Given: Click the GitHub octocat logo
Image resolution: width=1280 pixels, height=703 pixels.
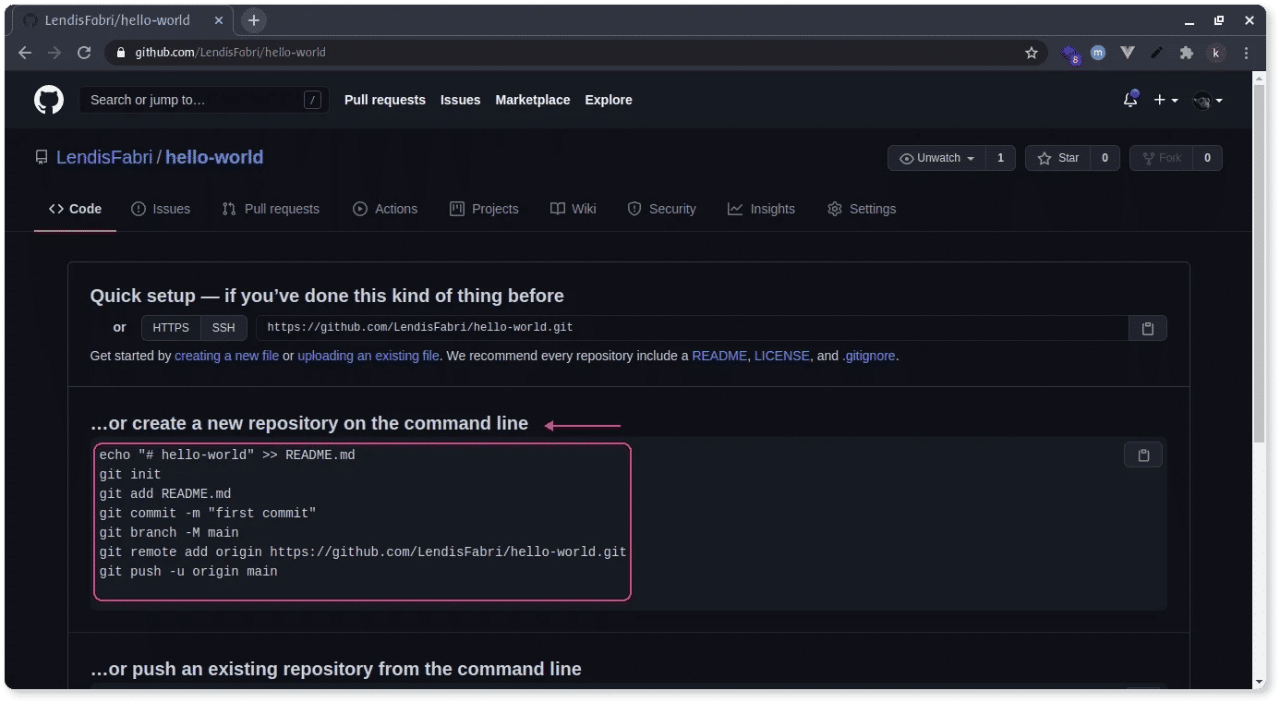Looking at the screenshot, I should [49, 100].
